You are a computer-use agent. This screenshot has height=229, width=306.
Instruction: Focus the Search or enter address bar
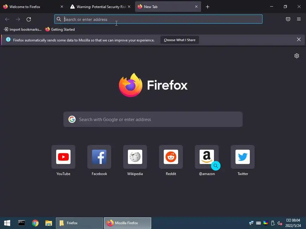[x=158, y=19]
